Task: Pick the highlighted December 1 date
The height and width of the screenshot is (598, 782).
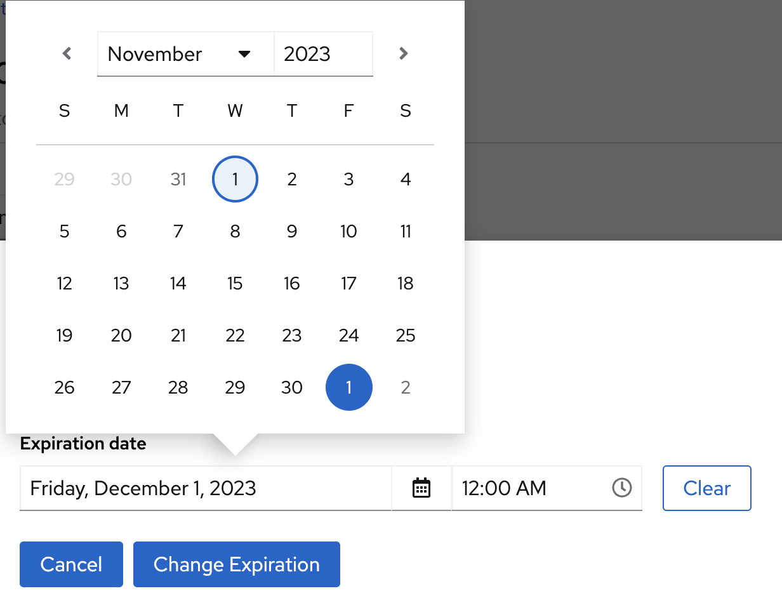Action: point(348,387)
